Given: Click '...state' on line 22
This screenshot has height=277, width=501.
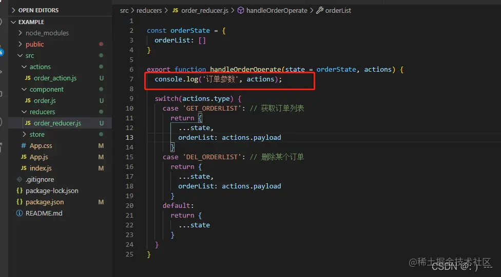Looking at the screenshot, I should (x=194, y=225).
